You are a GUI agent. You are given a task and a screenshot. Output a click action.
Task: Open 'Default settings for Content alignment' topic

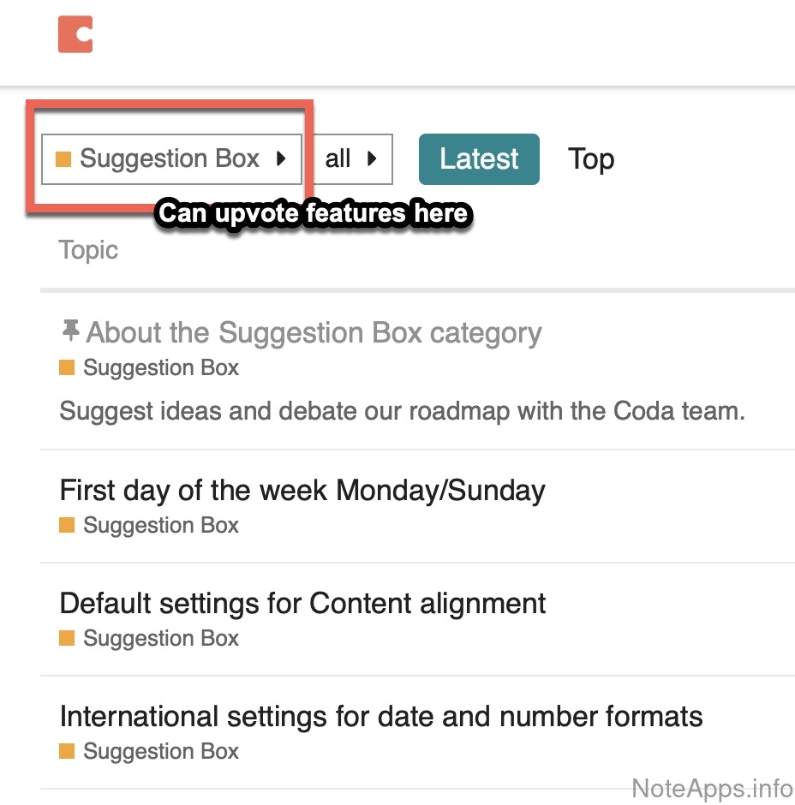pyautogui.click(x=302, y=604)
